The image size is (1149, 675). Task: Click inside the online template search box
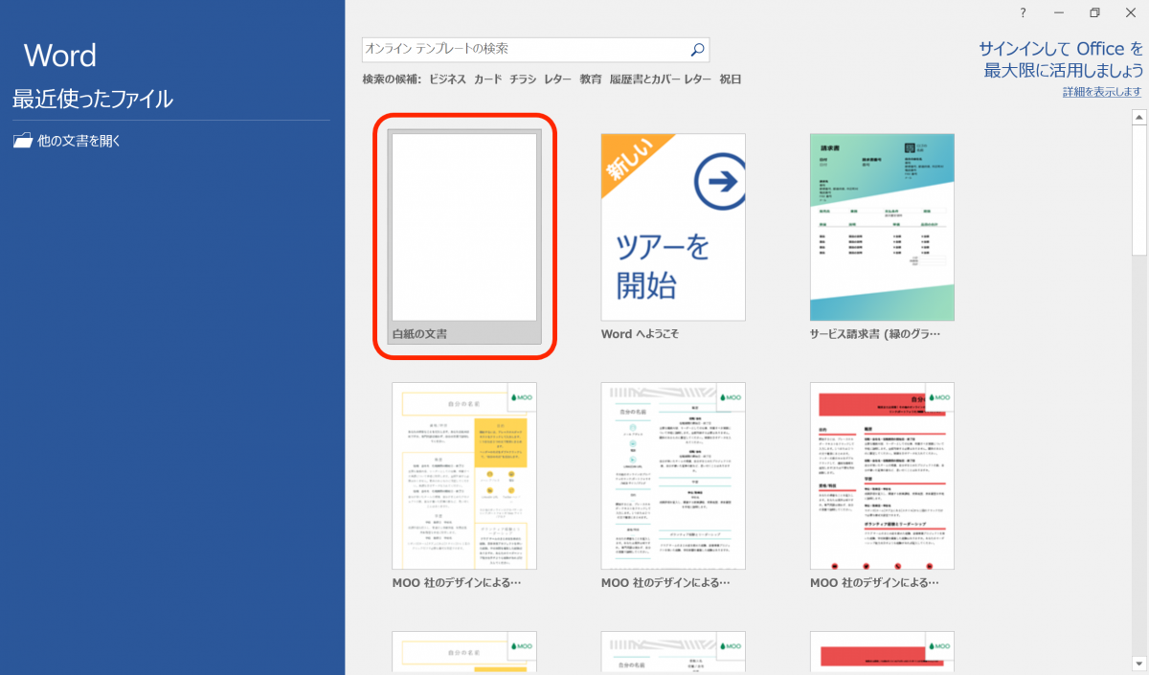527,50
